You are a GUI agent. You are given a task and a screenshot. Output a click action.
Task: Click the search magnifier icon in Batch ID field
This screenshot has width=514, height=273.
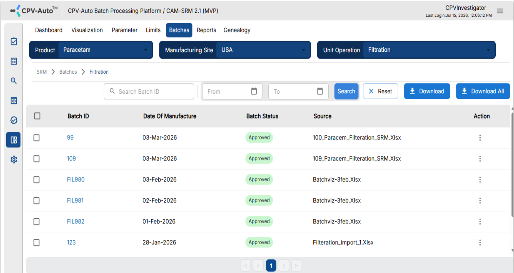[x=112, y=91]
